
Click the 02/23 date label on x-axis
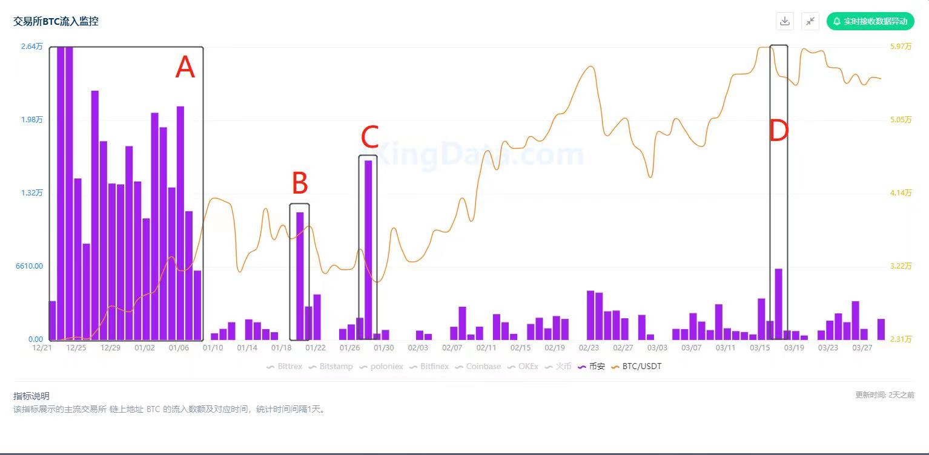click(x=589, y=348)
